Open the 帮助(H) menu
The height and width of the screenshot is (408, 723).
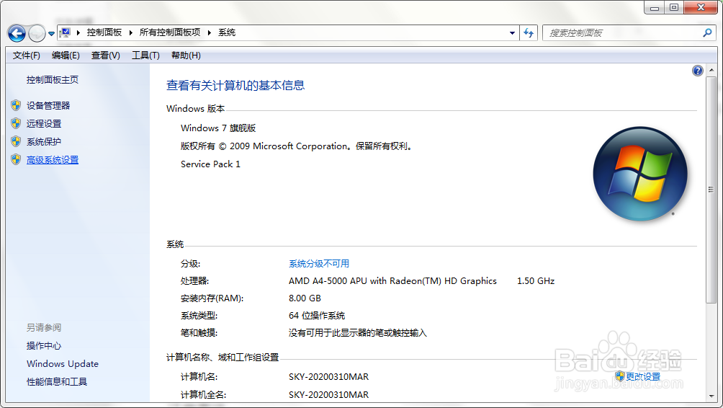186,56
